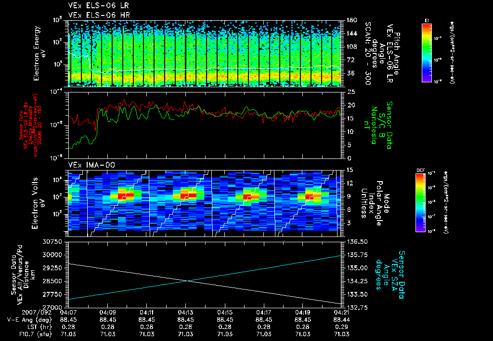Click the SZA tick value 132.75

tap(357, 307)
